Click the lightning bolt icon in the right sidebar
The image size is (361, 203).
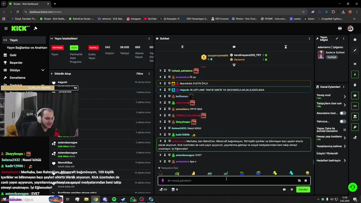[355, 74]
